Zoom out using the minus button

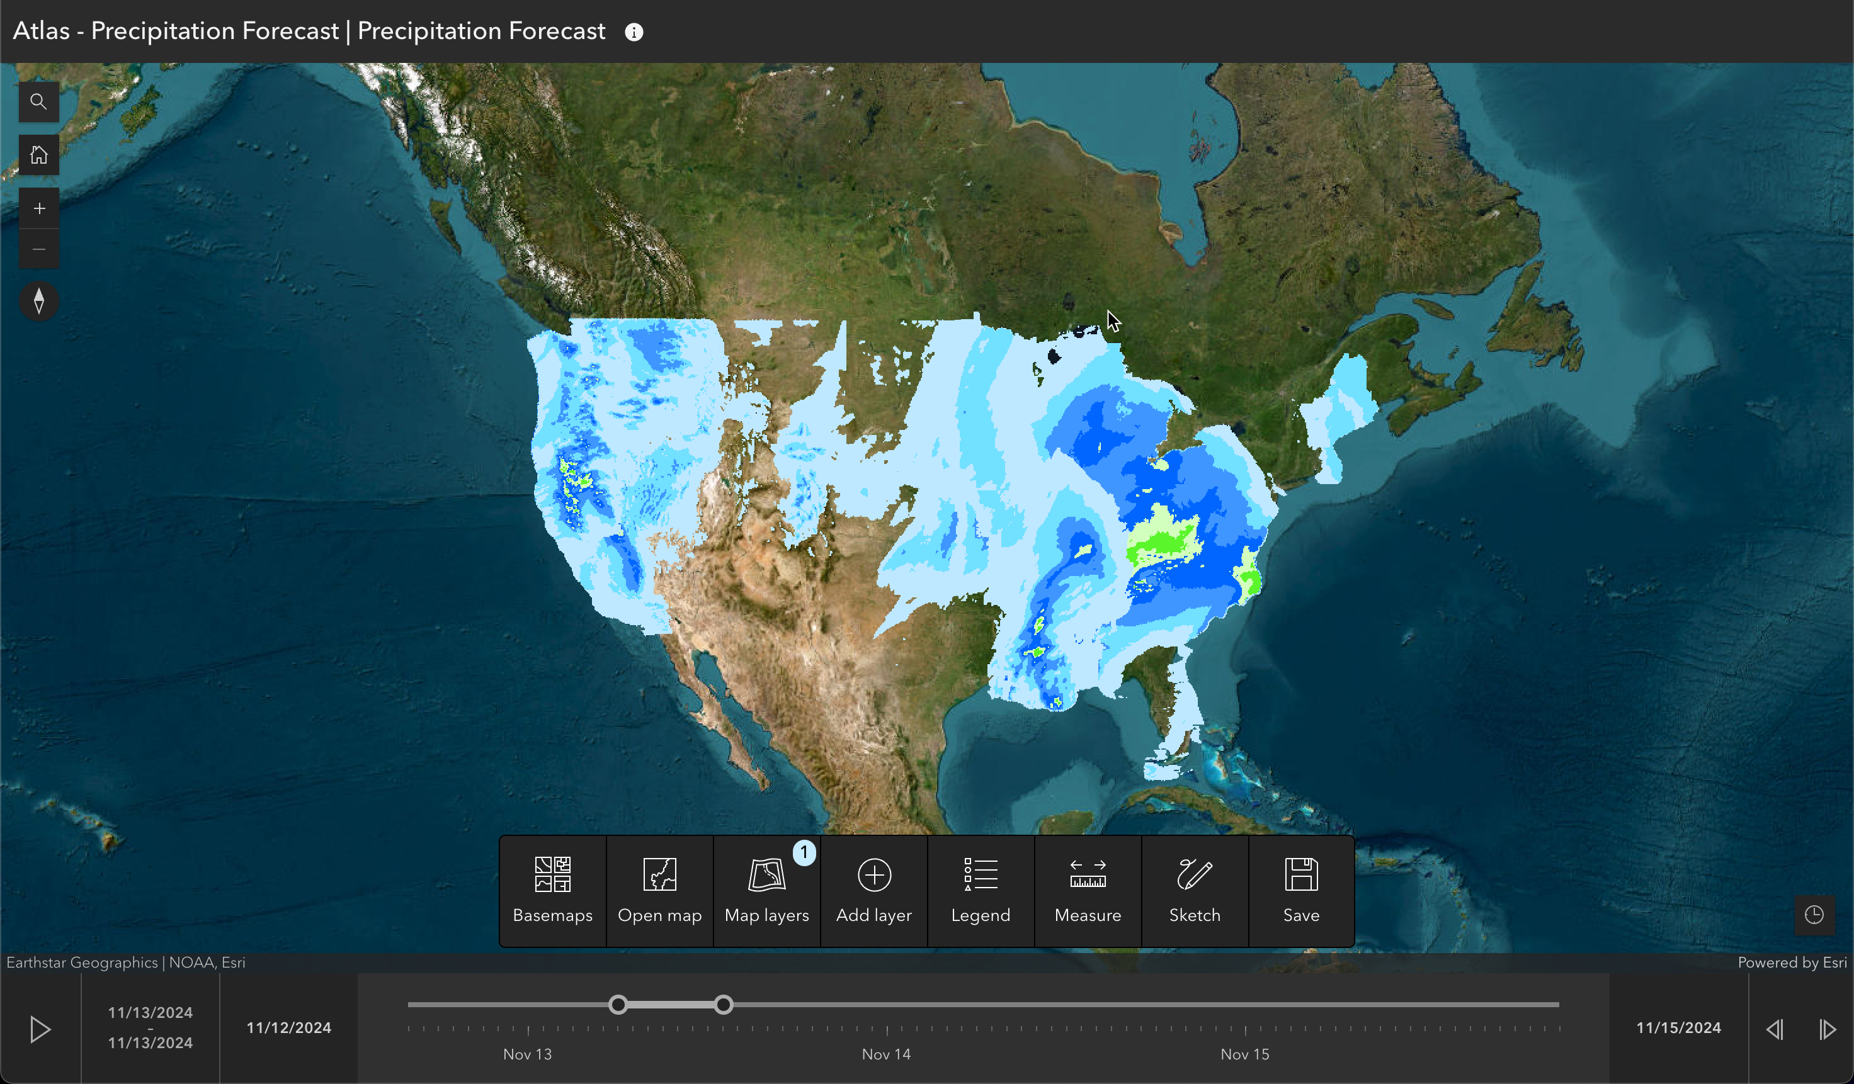38,249
